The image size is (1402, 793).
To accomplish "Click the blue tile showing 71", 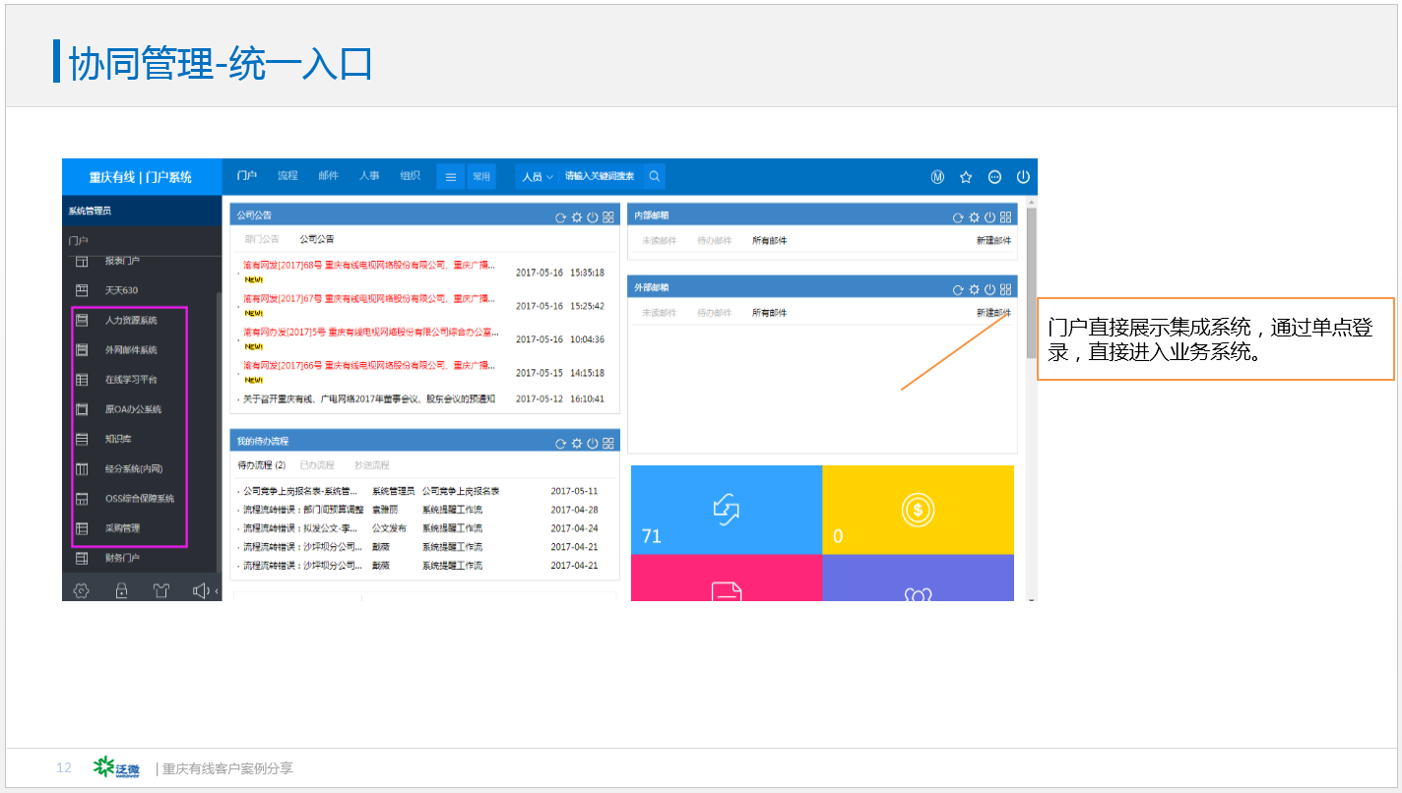I will [x=727, y=510].
